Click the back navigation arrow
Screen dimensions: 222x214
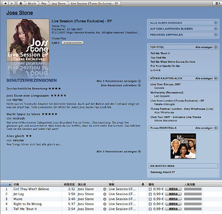tap(5, 3)
